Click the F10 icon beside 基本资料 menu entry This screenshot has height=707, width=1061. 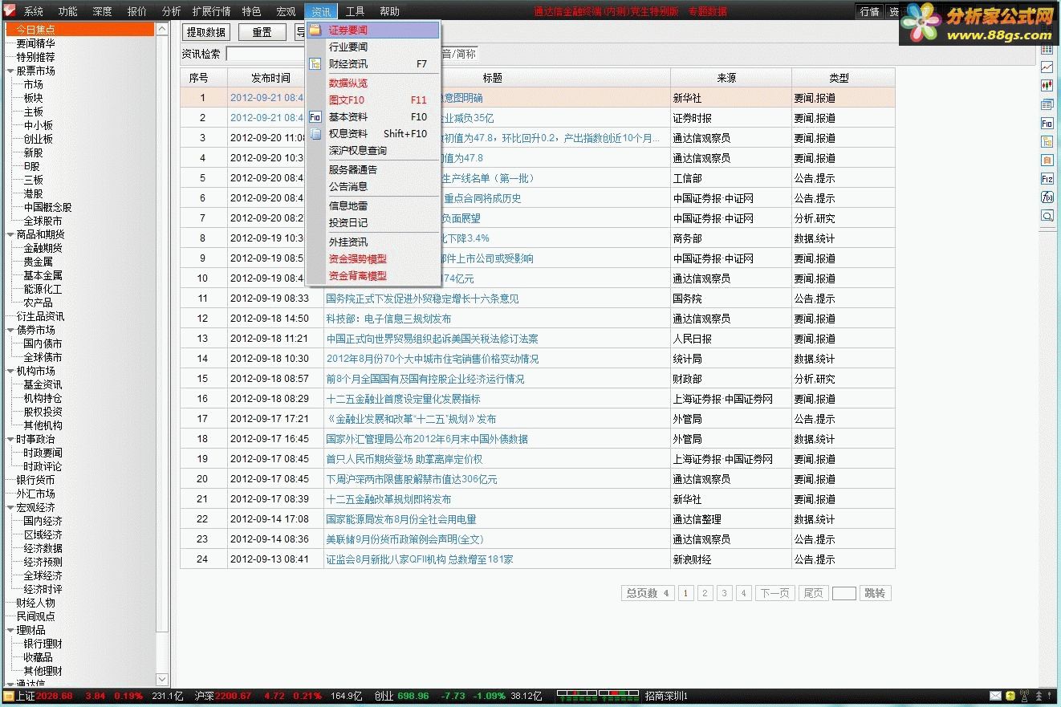coord(315,117)
